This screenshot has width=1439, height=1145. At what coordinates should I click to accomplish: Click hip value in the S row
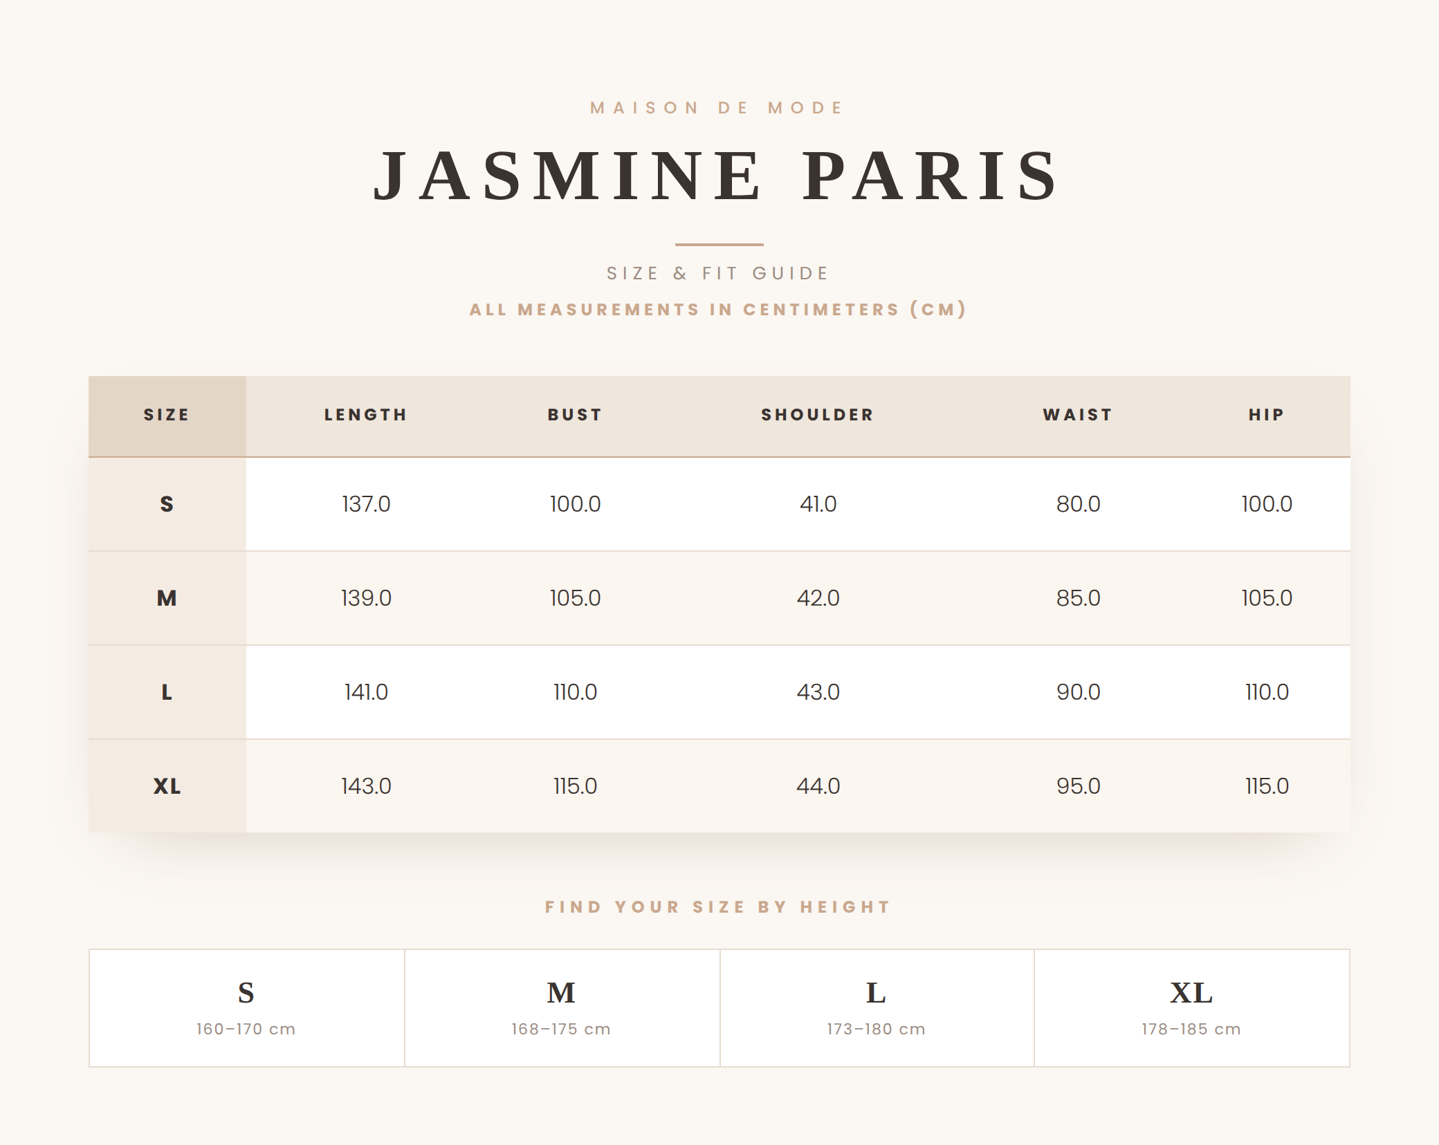point(1267,504)
